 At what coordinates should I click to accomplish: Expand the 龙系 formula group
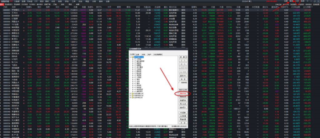[x=133, y=81]
